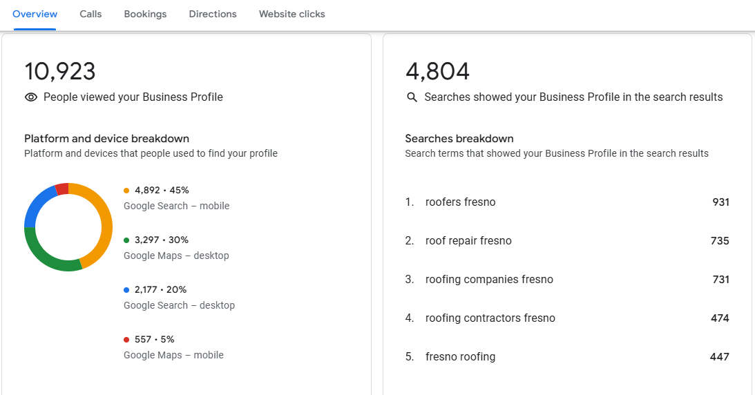Click the 4,804 searches total number

point(437,71)
